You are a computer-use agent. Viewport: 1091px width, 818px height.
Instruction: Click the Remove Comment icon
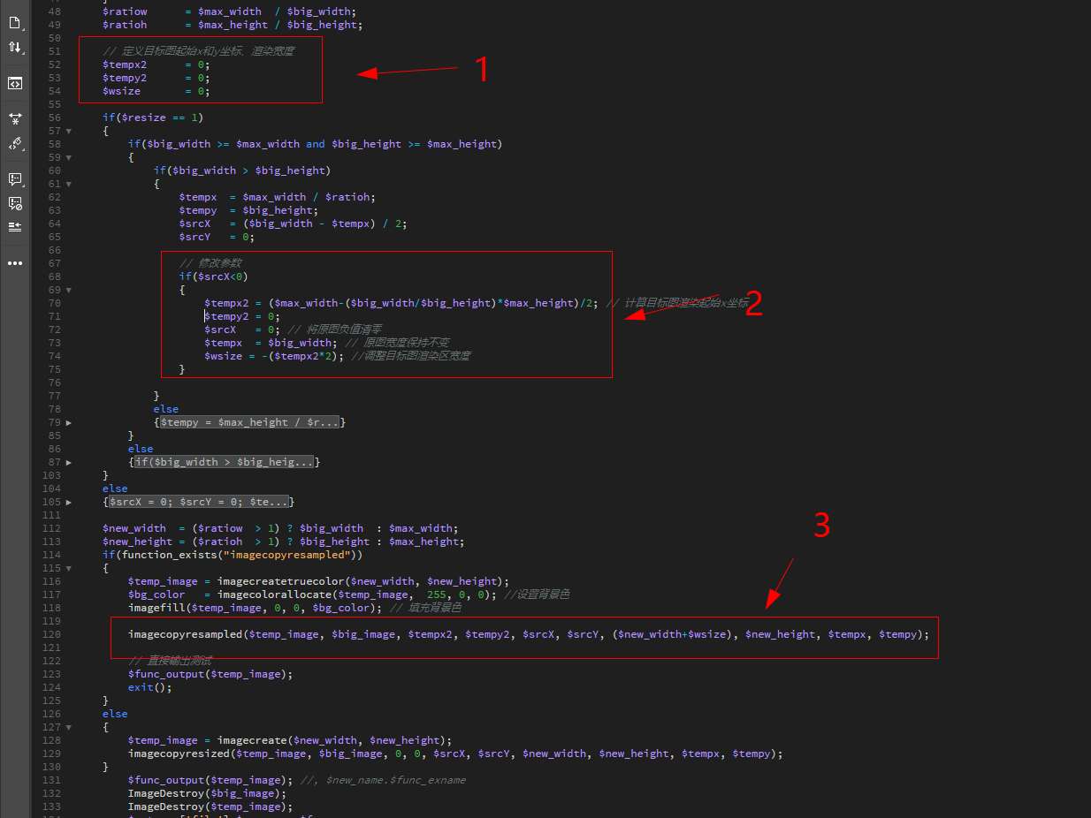(x=15, y=203)
